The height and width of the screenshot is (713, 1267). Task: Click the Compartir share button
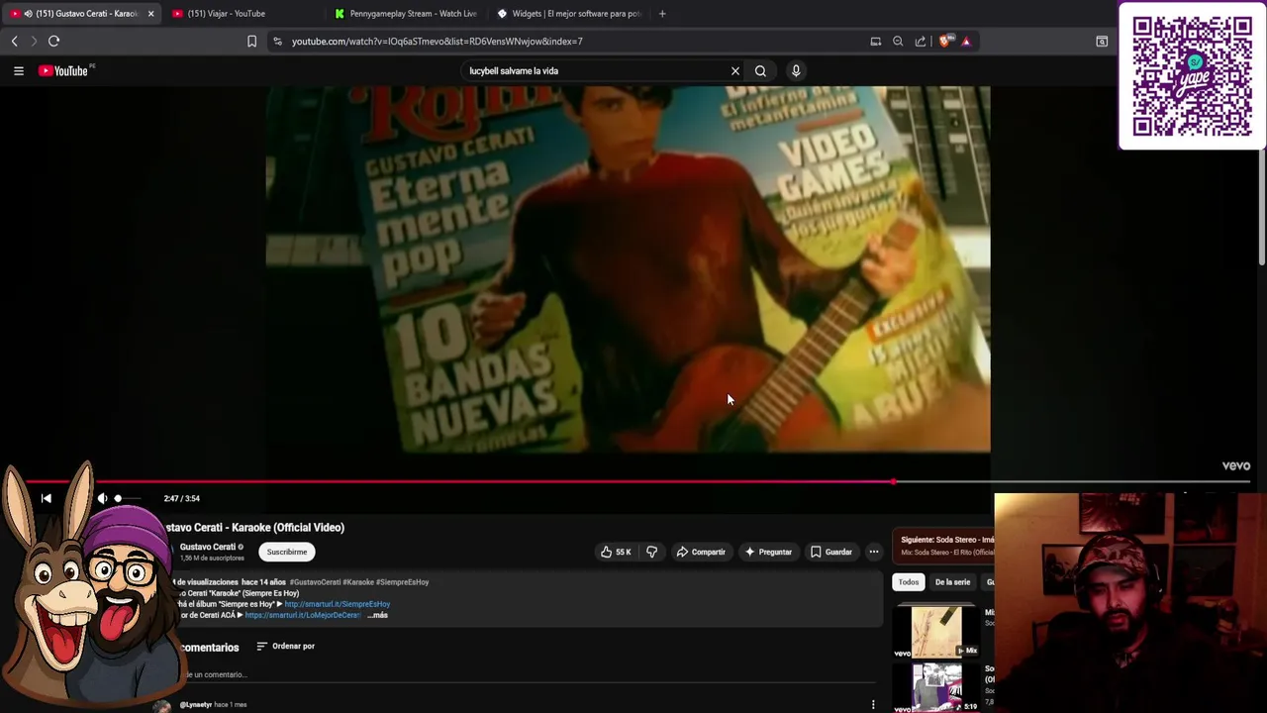pos(701,552)
